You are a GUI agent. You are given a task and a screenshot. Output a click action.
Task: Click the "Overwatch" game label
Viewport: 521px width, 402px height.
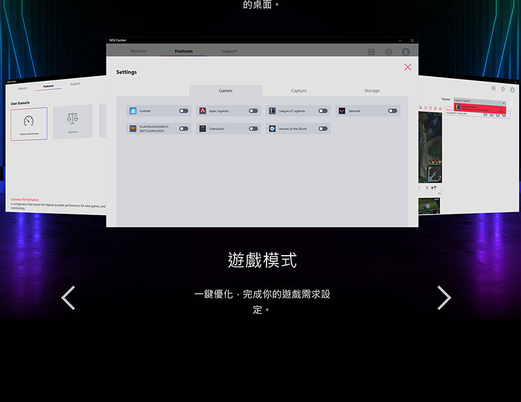point(217,129)
